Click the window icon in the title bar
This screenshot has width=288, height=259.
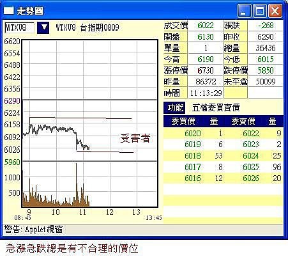tap(9, 10)
